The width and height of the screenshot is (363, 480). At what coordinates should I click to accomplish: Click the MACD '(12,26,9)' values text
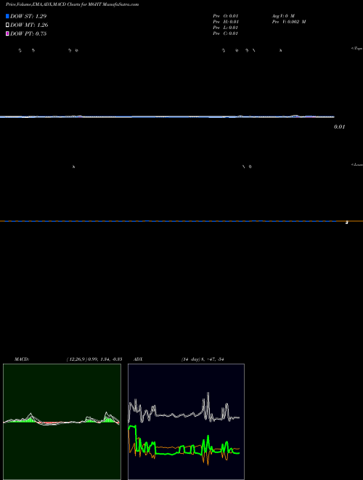pos(94,359)
